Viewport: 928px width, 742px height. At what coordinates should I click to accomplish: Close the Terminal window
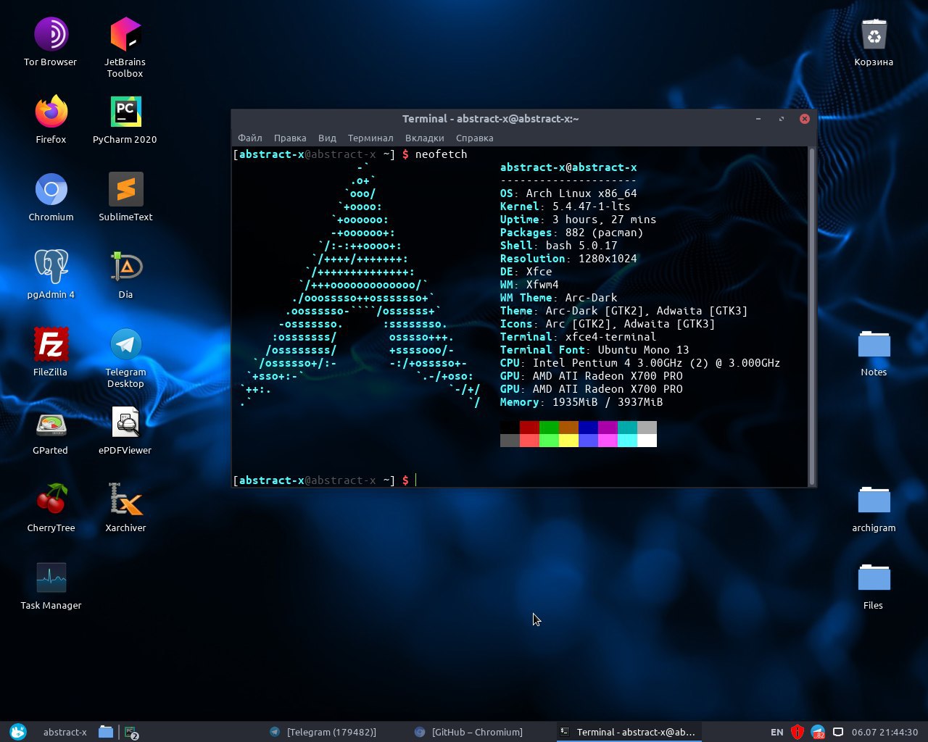pyautogui.click(x=805, y=119)
